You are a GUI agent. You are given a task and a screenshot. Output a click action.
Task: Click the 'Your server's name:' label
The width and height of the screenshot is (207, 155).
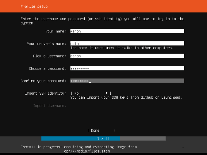(46, 44)
